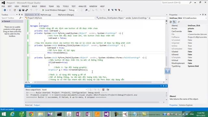Click the editor vertical scrollbar thumb

[166, 61]
